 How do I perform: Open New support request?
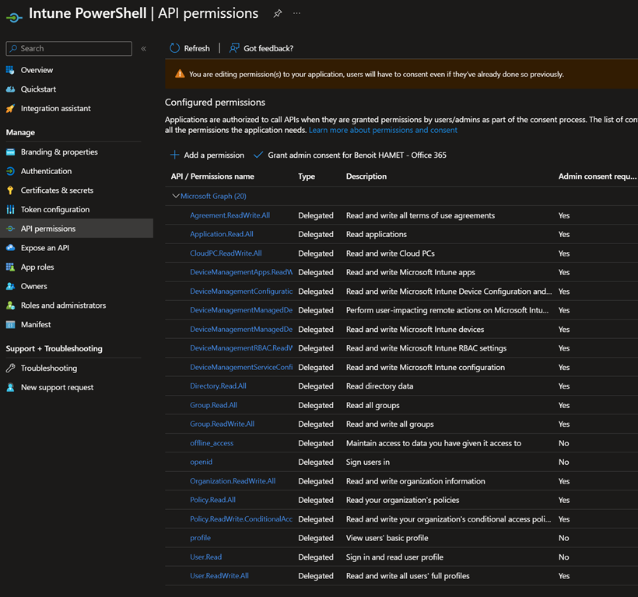(x=57, y=387)
